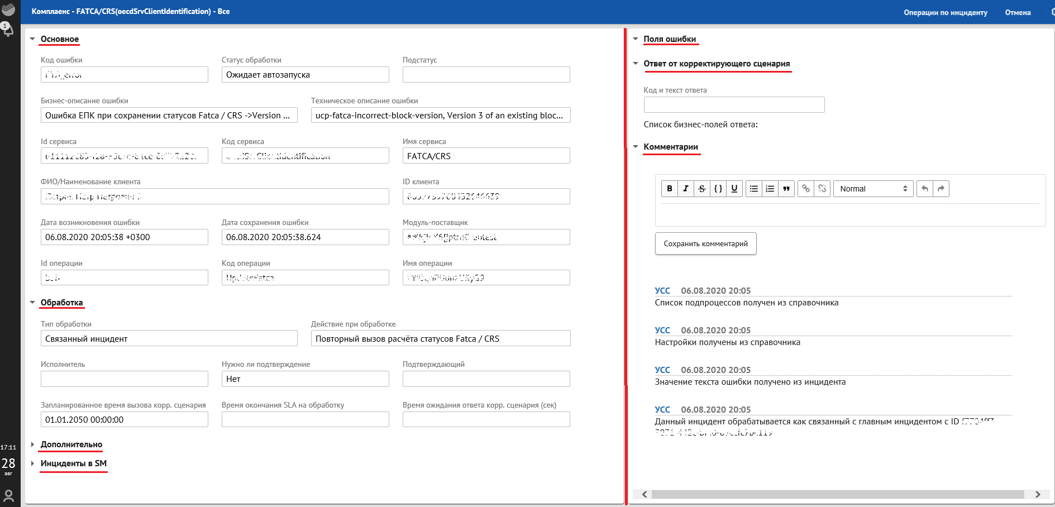The image size is (1055, 507).
Task: Click the strikethrough formatting icon
Action: pos(701,189)
